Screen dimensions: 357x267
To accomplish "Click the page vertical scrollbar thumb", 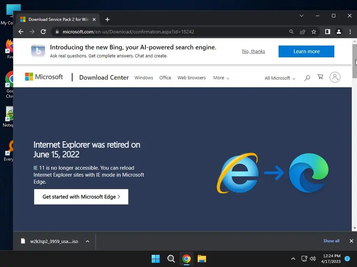I will tap(355, 61).
